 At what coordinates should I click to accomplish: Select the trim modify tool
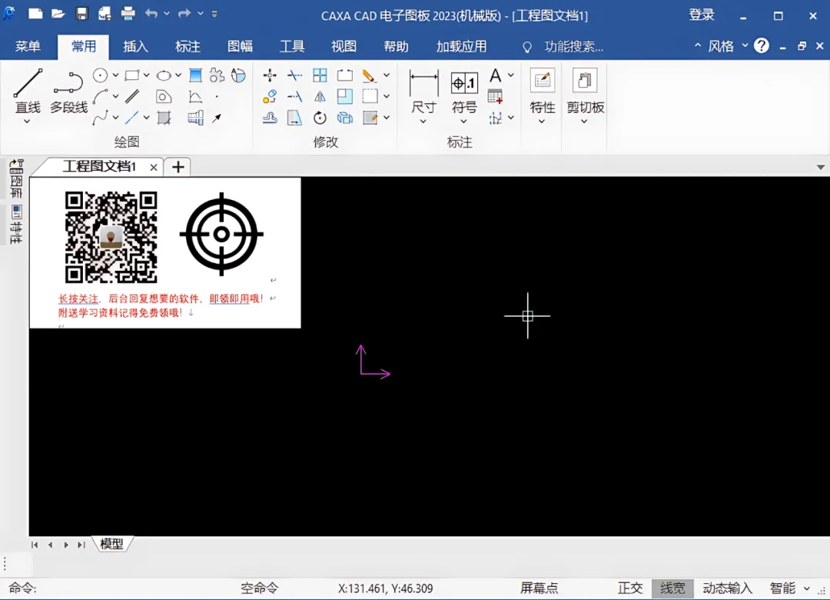click(295, 75)
